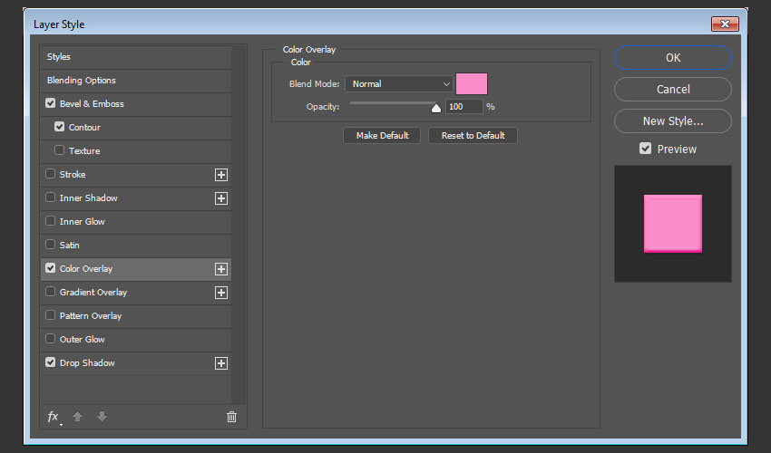The height and width of the screenshot is (453, 771).
Task: Add another Color Overlay via plus icon
Action: pos(220,269)
